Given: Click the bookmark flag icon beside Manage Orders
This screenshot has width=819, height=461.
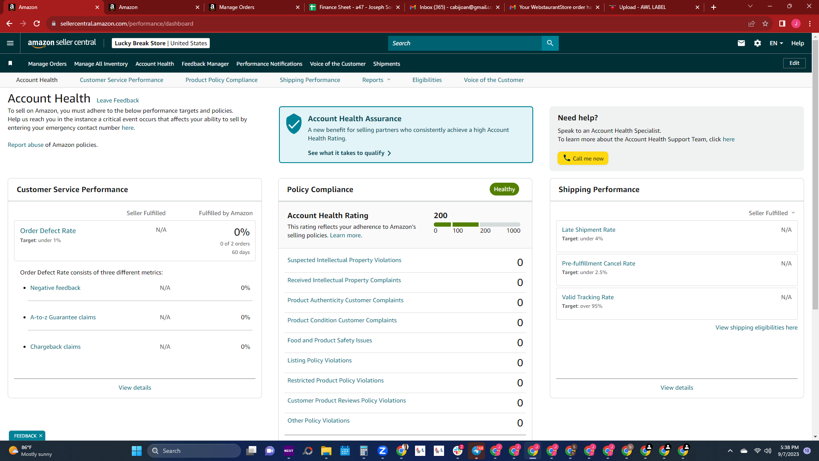Looking at the screenshot, I should pyautogui.click(x=10, y=63).
